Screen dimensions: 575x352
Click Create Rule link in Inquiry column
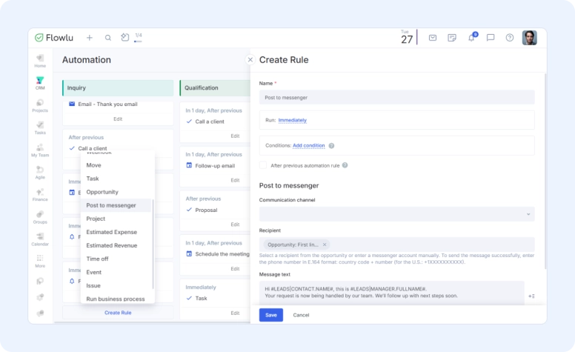(x=118, y=313)
